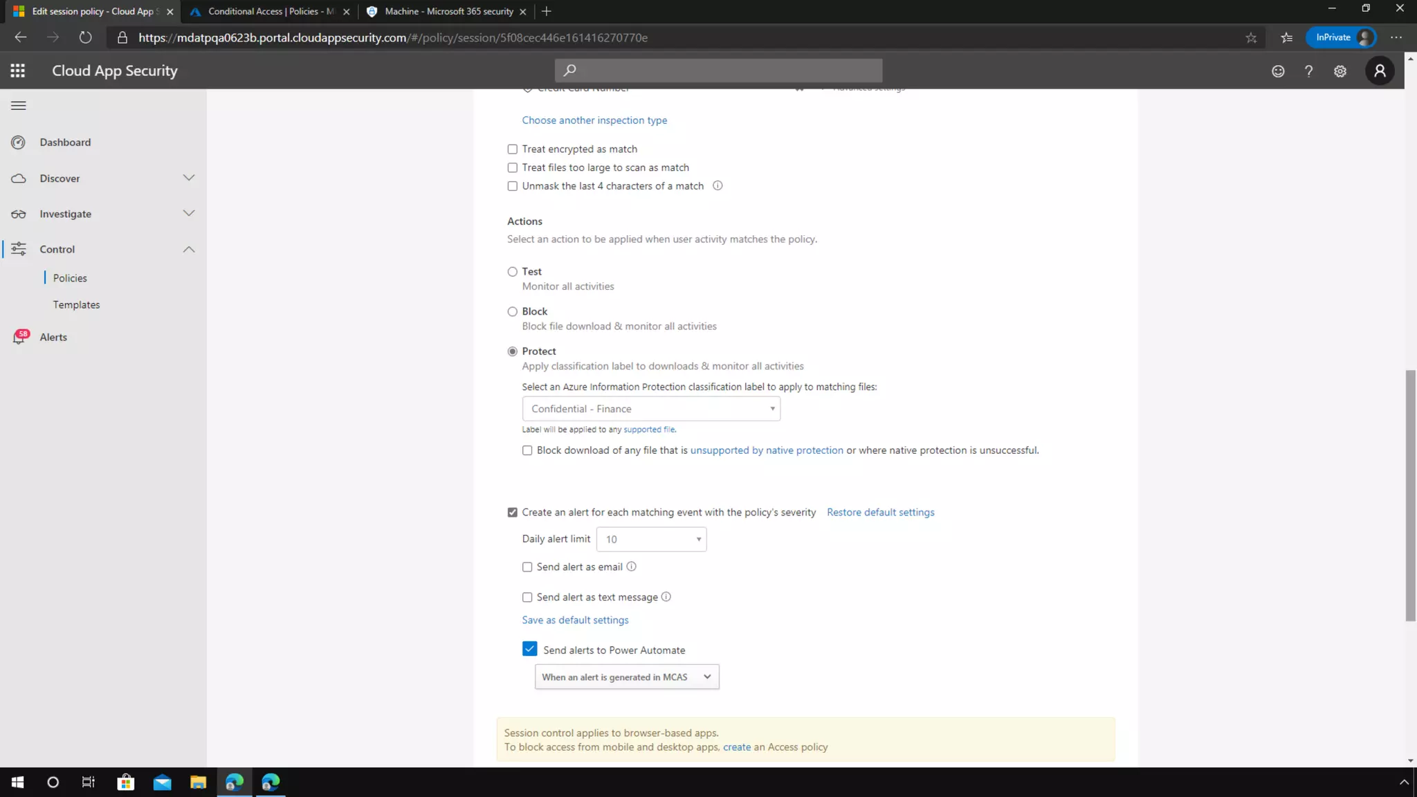Viewport: 1417px width, 797px height.
Task: Uncheck Create an alert for each matching event
Action: (513, 513)
